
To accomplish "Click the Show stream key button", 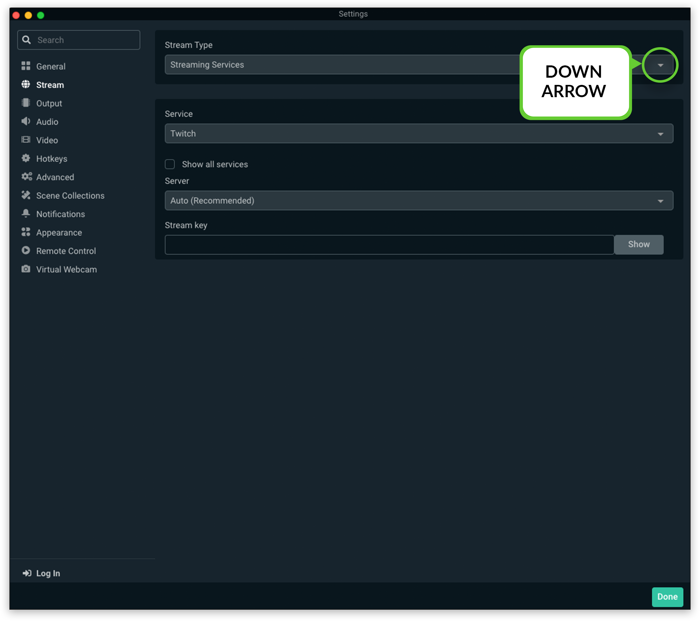I will [x=639, y=244].
